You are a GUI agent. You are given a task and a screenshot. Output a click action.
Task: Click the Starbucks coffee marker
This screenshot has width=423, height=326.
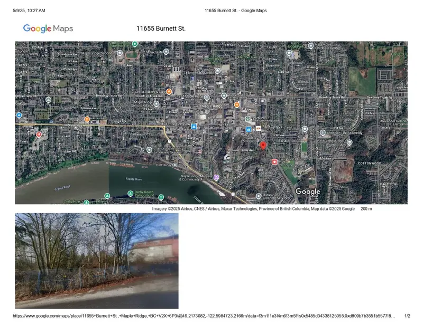pos(247,119)
